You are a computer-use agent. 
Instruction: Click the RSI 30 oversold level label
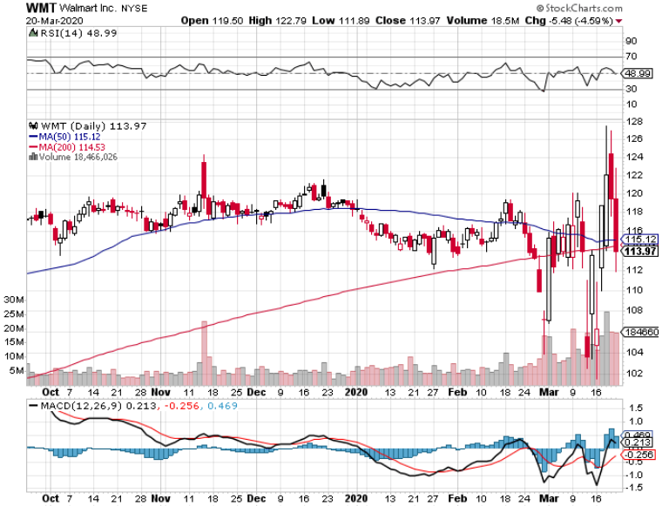click(631, 89)
